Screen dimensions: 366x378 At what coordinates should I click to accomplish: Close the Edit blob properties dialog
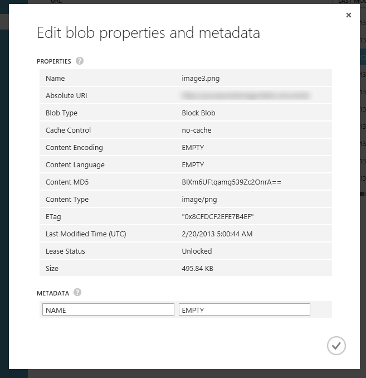(349, 15)
